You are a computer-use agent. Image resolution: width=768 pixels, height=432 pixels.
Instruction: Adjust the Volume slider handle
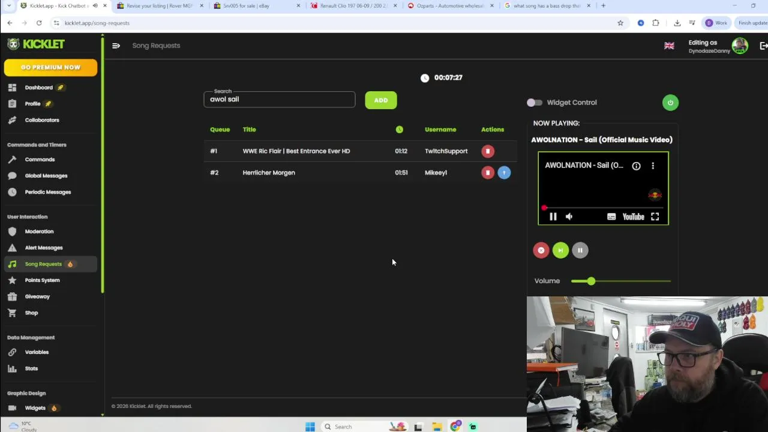[x=591, y=281]
